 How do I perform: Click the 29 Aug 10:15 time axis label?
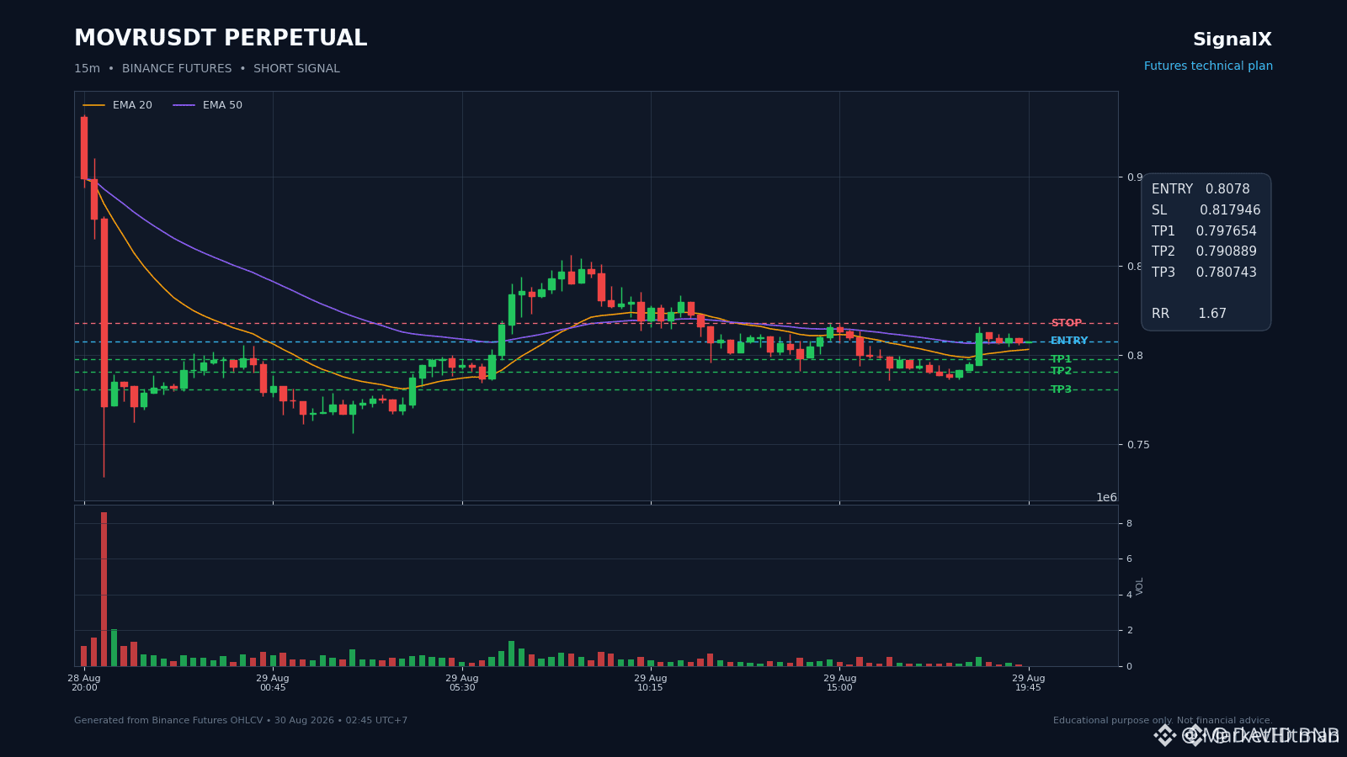coord(651,682)
